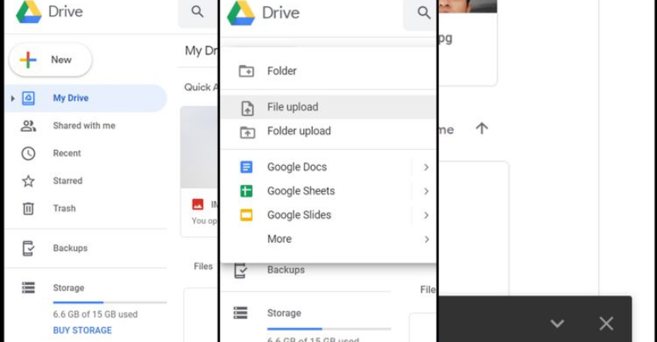
Task: Click the Storage icon beneath the New menu
Action: [240, 313]
